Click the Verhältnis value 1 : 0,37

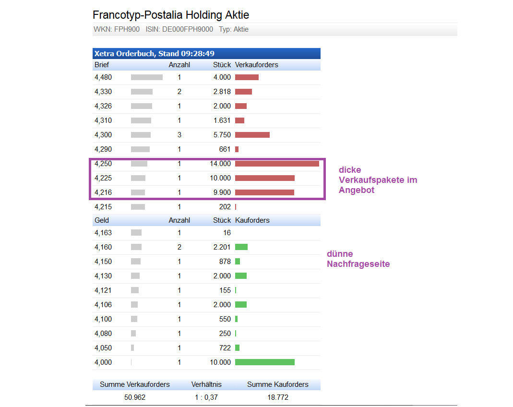[x=206, y=397]
